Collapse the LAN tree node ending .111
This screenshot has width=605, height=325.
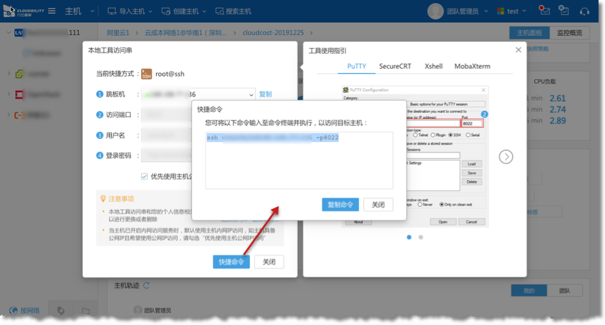tap(8, 32)
